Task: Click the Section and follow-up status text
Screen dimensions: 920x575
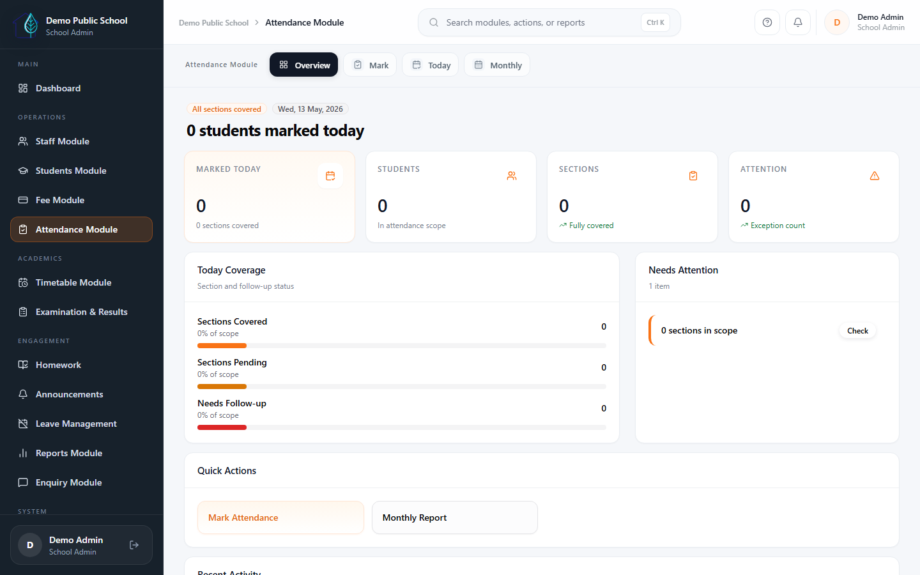Action: 245,286
